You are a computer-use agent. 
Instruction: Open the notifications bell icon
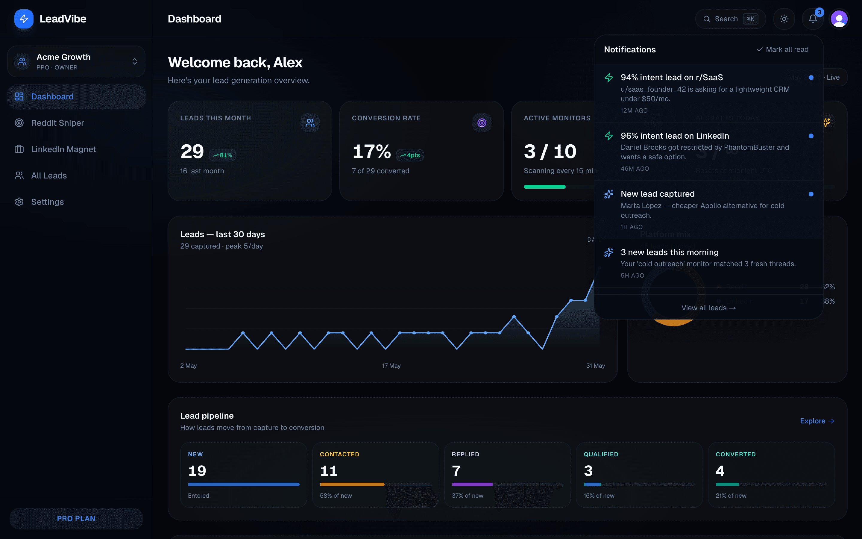coord(813,19)
